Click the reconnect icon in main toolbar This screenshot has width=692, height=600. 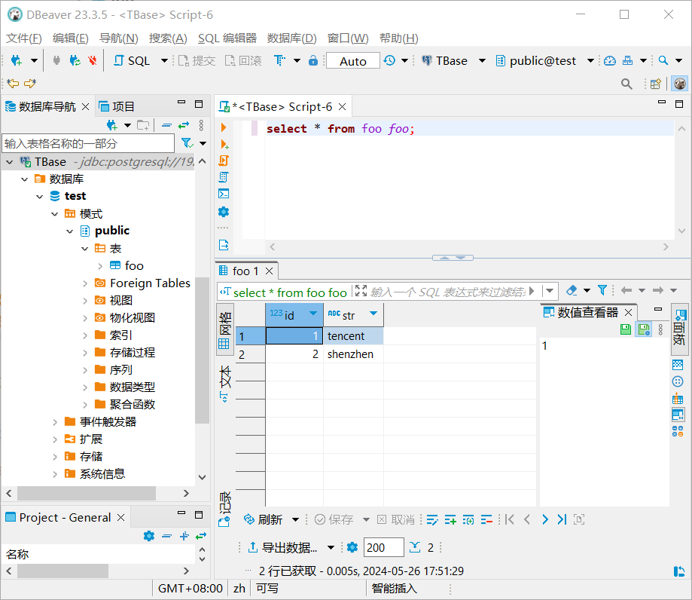coord(75,60)
